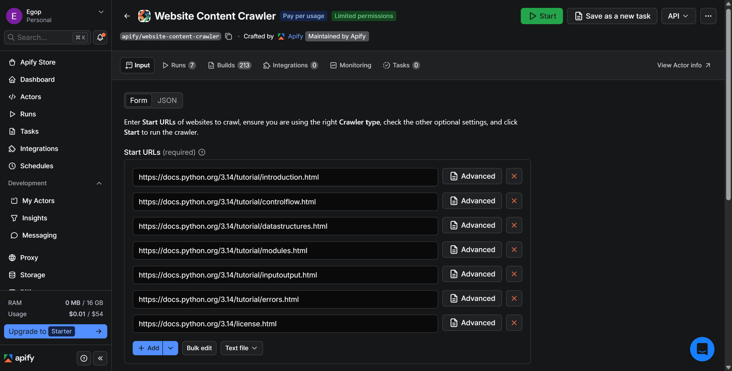Screen dimensions: 732x371
Task: Open Storage in the sidebar
Action: click(x=56, y=275)
